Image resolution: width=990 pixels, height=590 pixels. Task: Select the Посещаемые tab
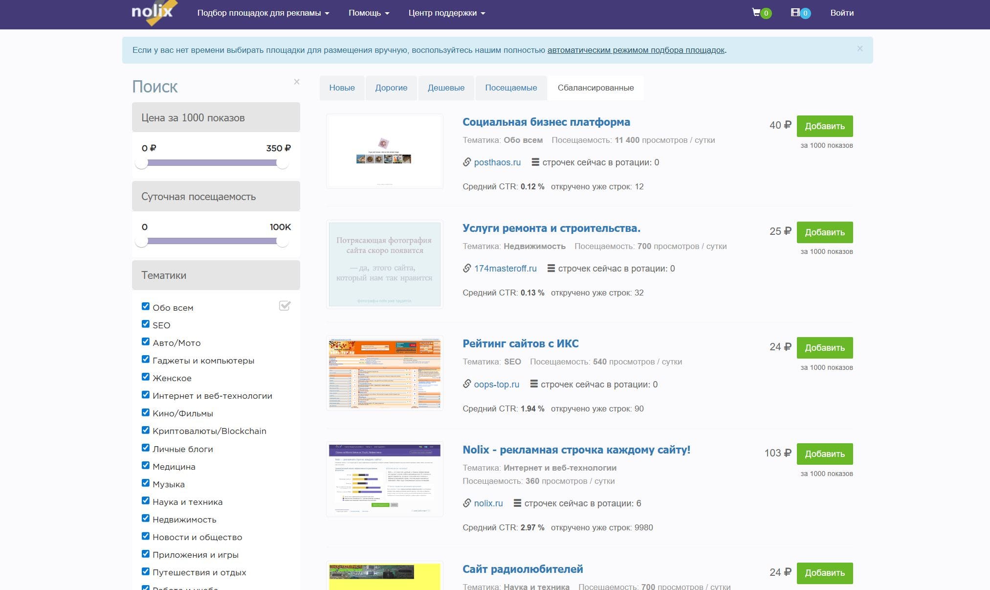tap(510, 88)
